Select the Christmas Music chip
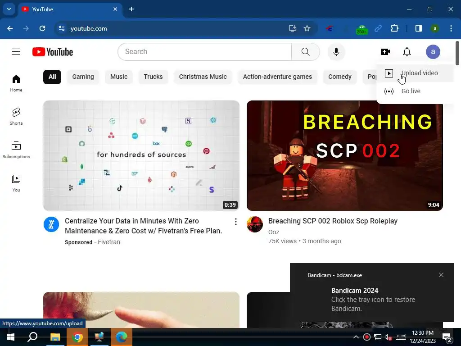461x346 pixels. coord(203,77)
